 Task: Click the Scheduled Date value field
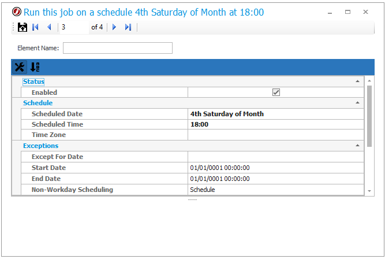(276, 114)
